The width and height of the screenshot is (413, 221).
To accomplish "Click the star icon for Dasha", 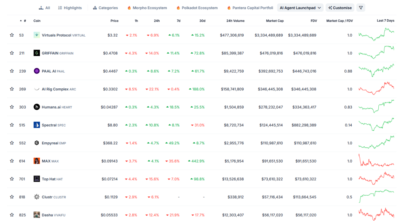I will [12, 215].
